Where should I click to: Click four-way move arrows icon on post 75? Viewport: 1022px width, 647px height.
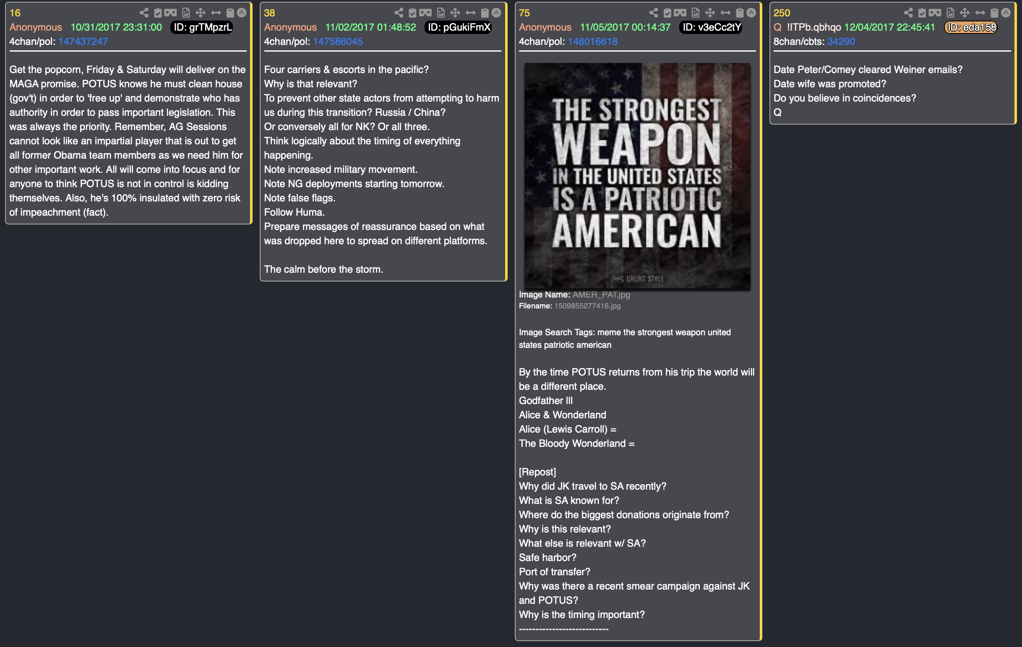point(710,13)
